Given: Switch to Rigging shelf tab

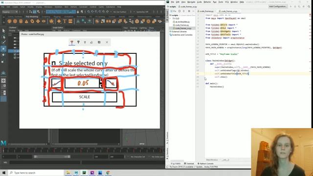Looking at the screenshot, I should tap(57, 17).
